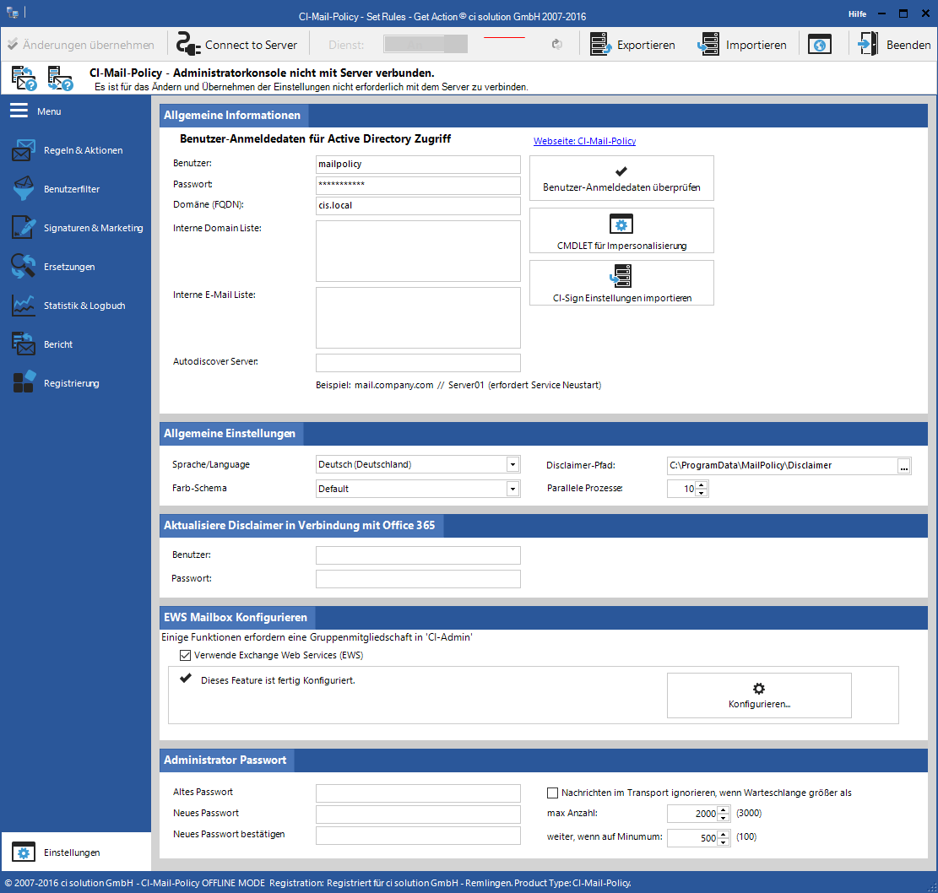The image size is (938, 893).
Task: Click the Autodiscover Server input field
Action: (x=418, y=363)
